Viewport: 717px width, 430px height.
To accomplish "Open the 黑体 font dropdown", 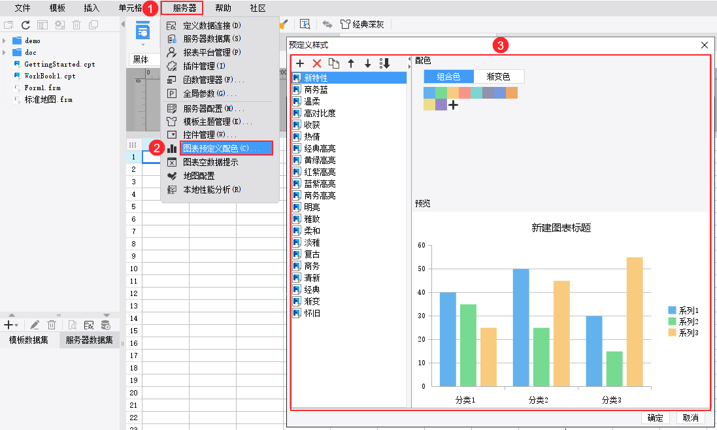I will click(x=144, y=59).
